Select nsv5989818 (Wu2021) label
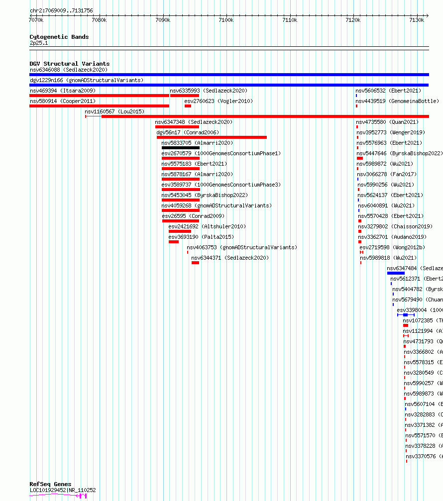 coord(388,258)
